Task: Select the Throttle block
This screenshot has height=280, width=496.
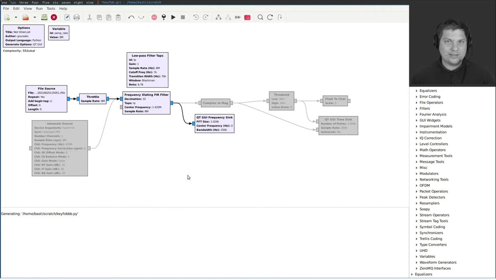Action: pos(93,99)
